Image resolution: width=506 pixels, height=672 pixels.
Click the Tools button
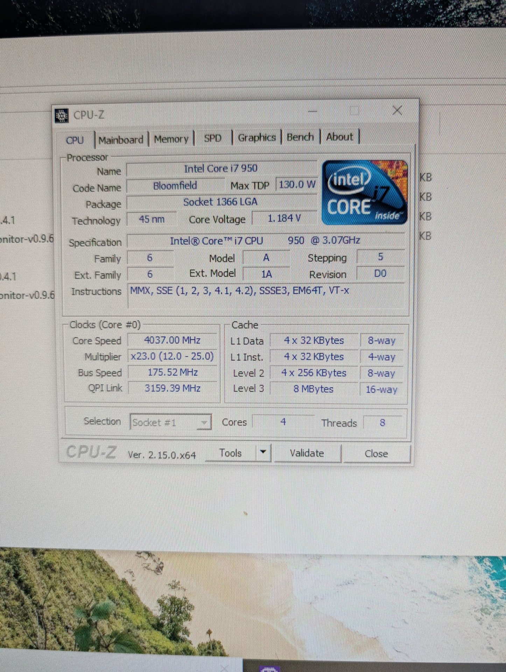pyautogui.click(x=230, y=453)
